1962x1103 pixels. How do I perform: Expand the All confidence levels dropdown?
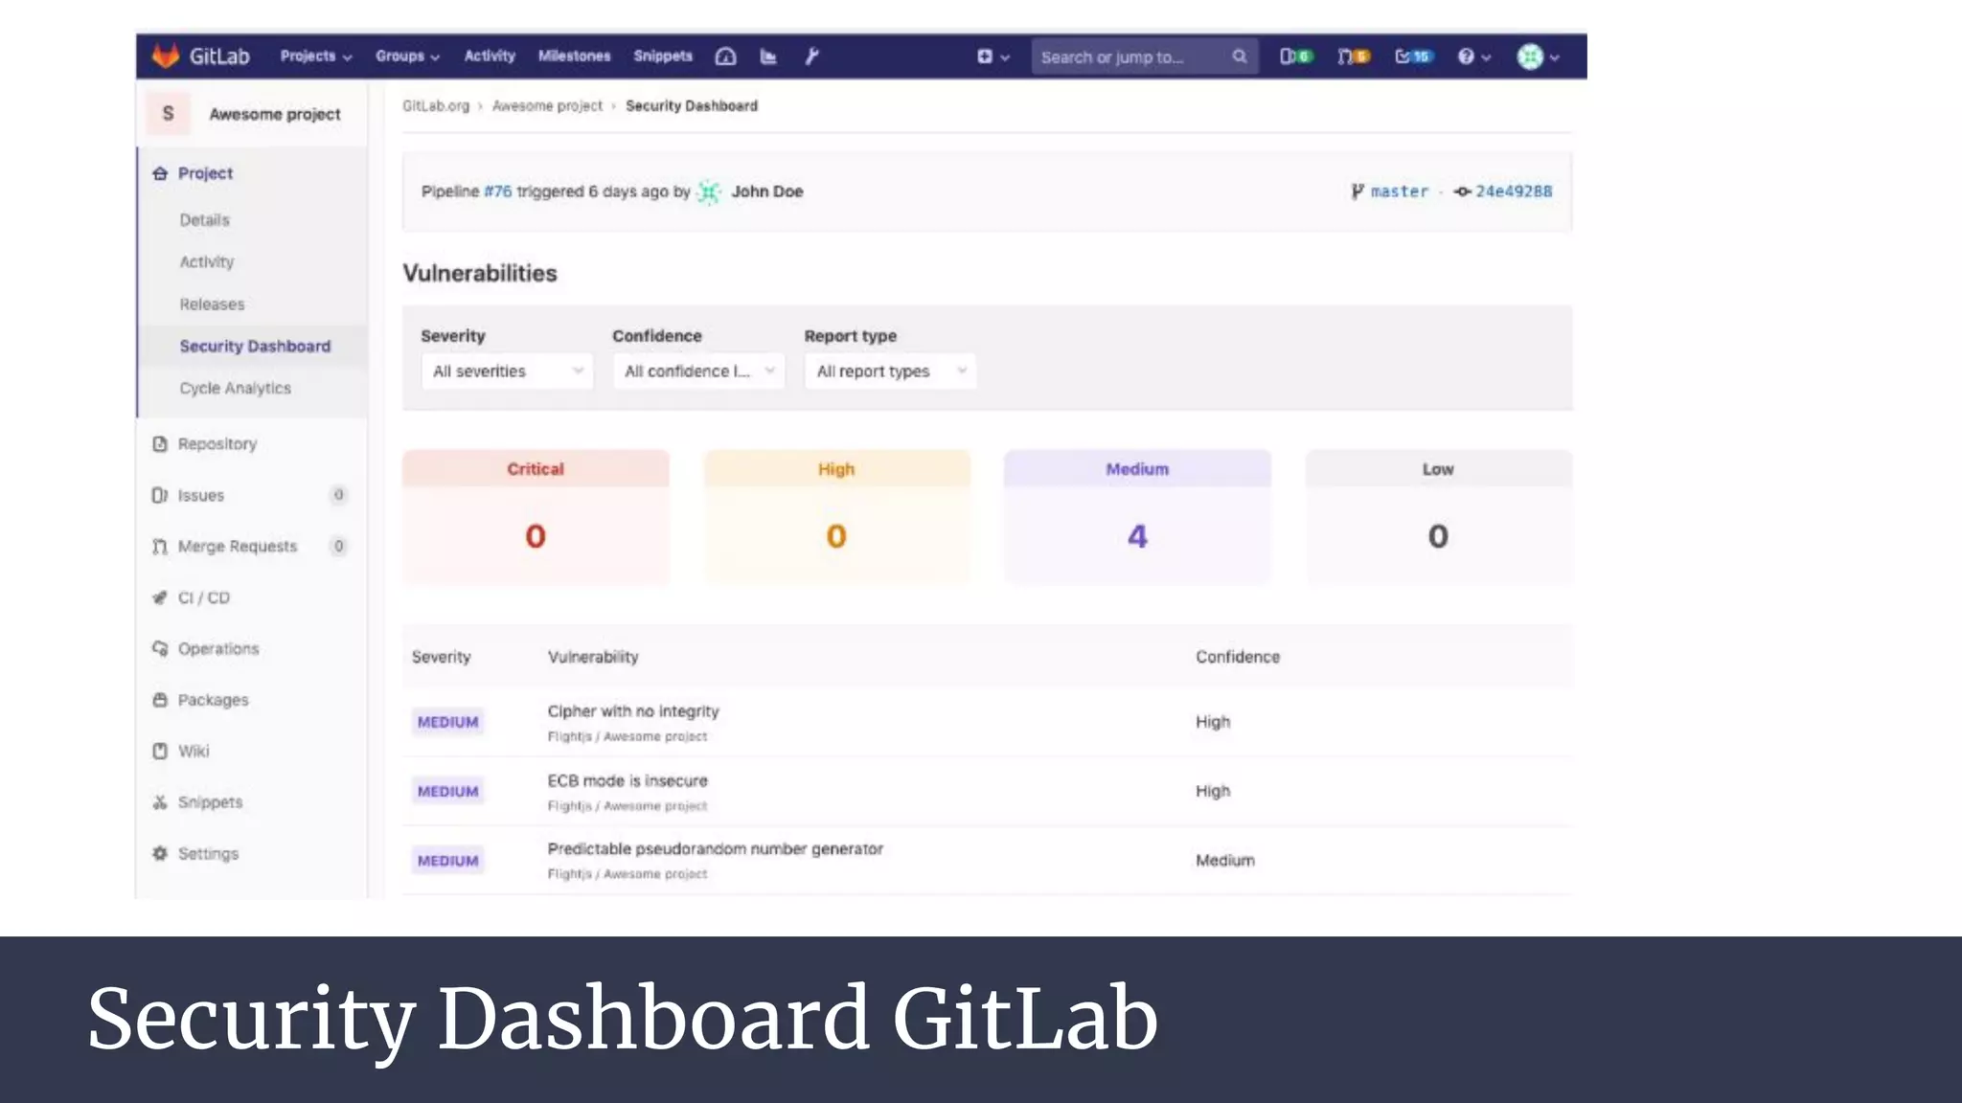pos(698,371)
